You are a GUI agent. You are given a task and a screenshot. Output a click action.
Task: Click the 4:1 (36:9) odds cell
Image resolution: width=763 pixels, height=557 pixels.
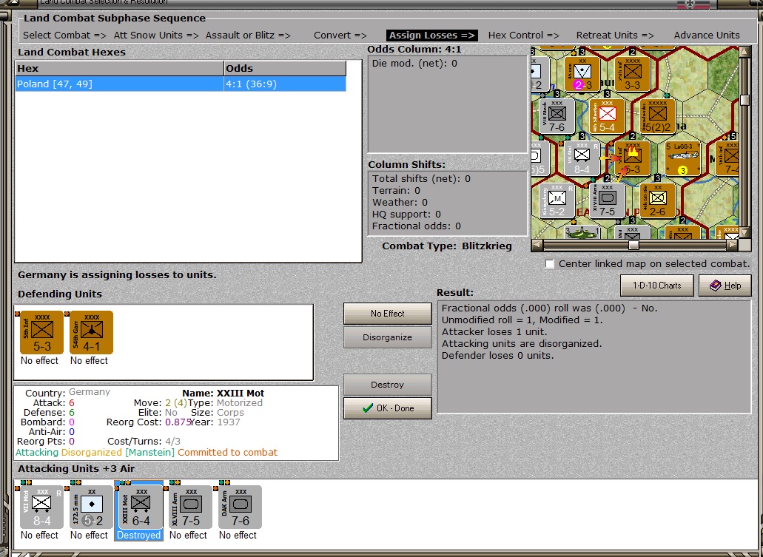coord(285,84)
